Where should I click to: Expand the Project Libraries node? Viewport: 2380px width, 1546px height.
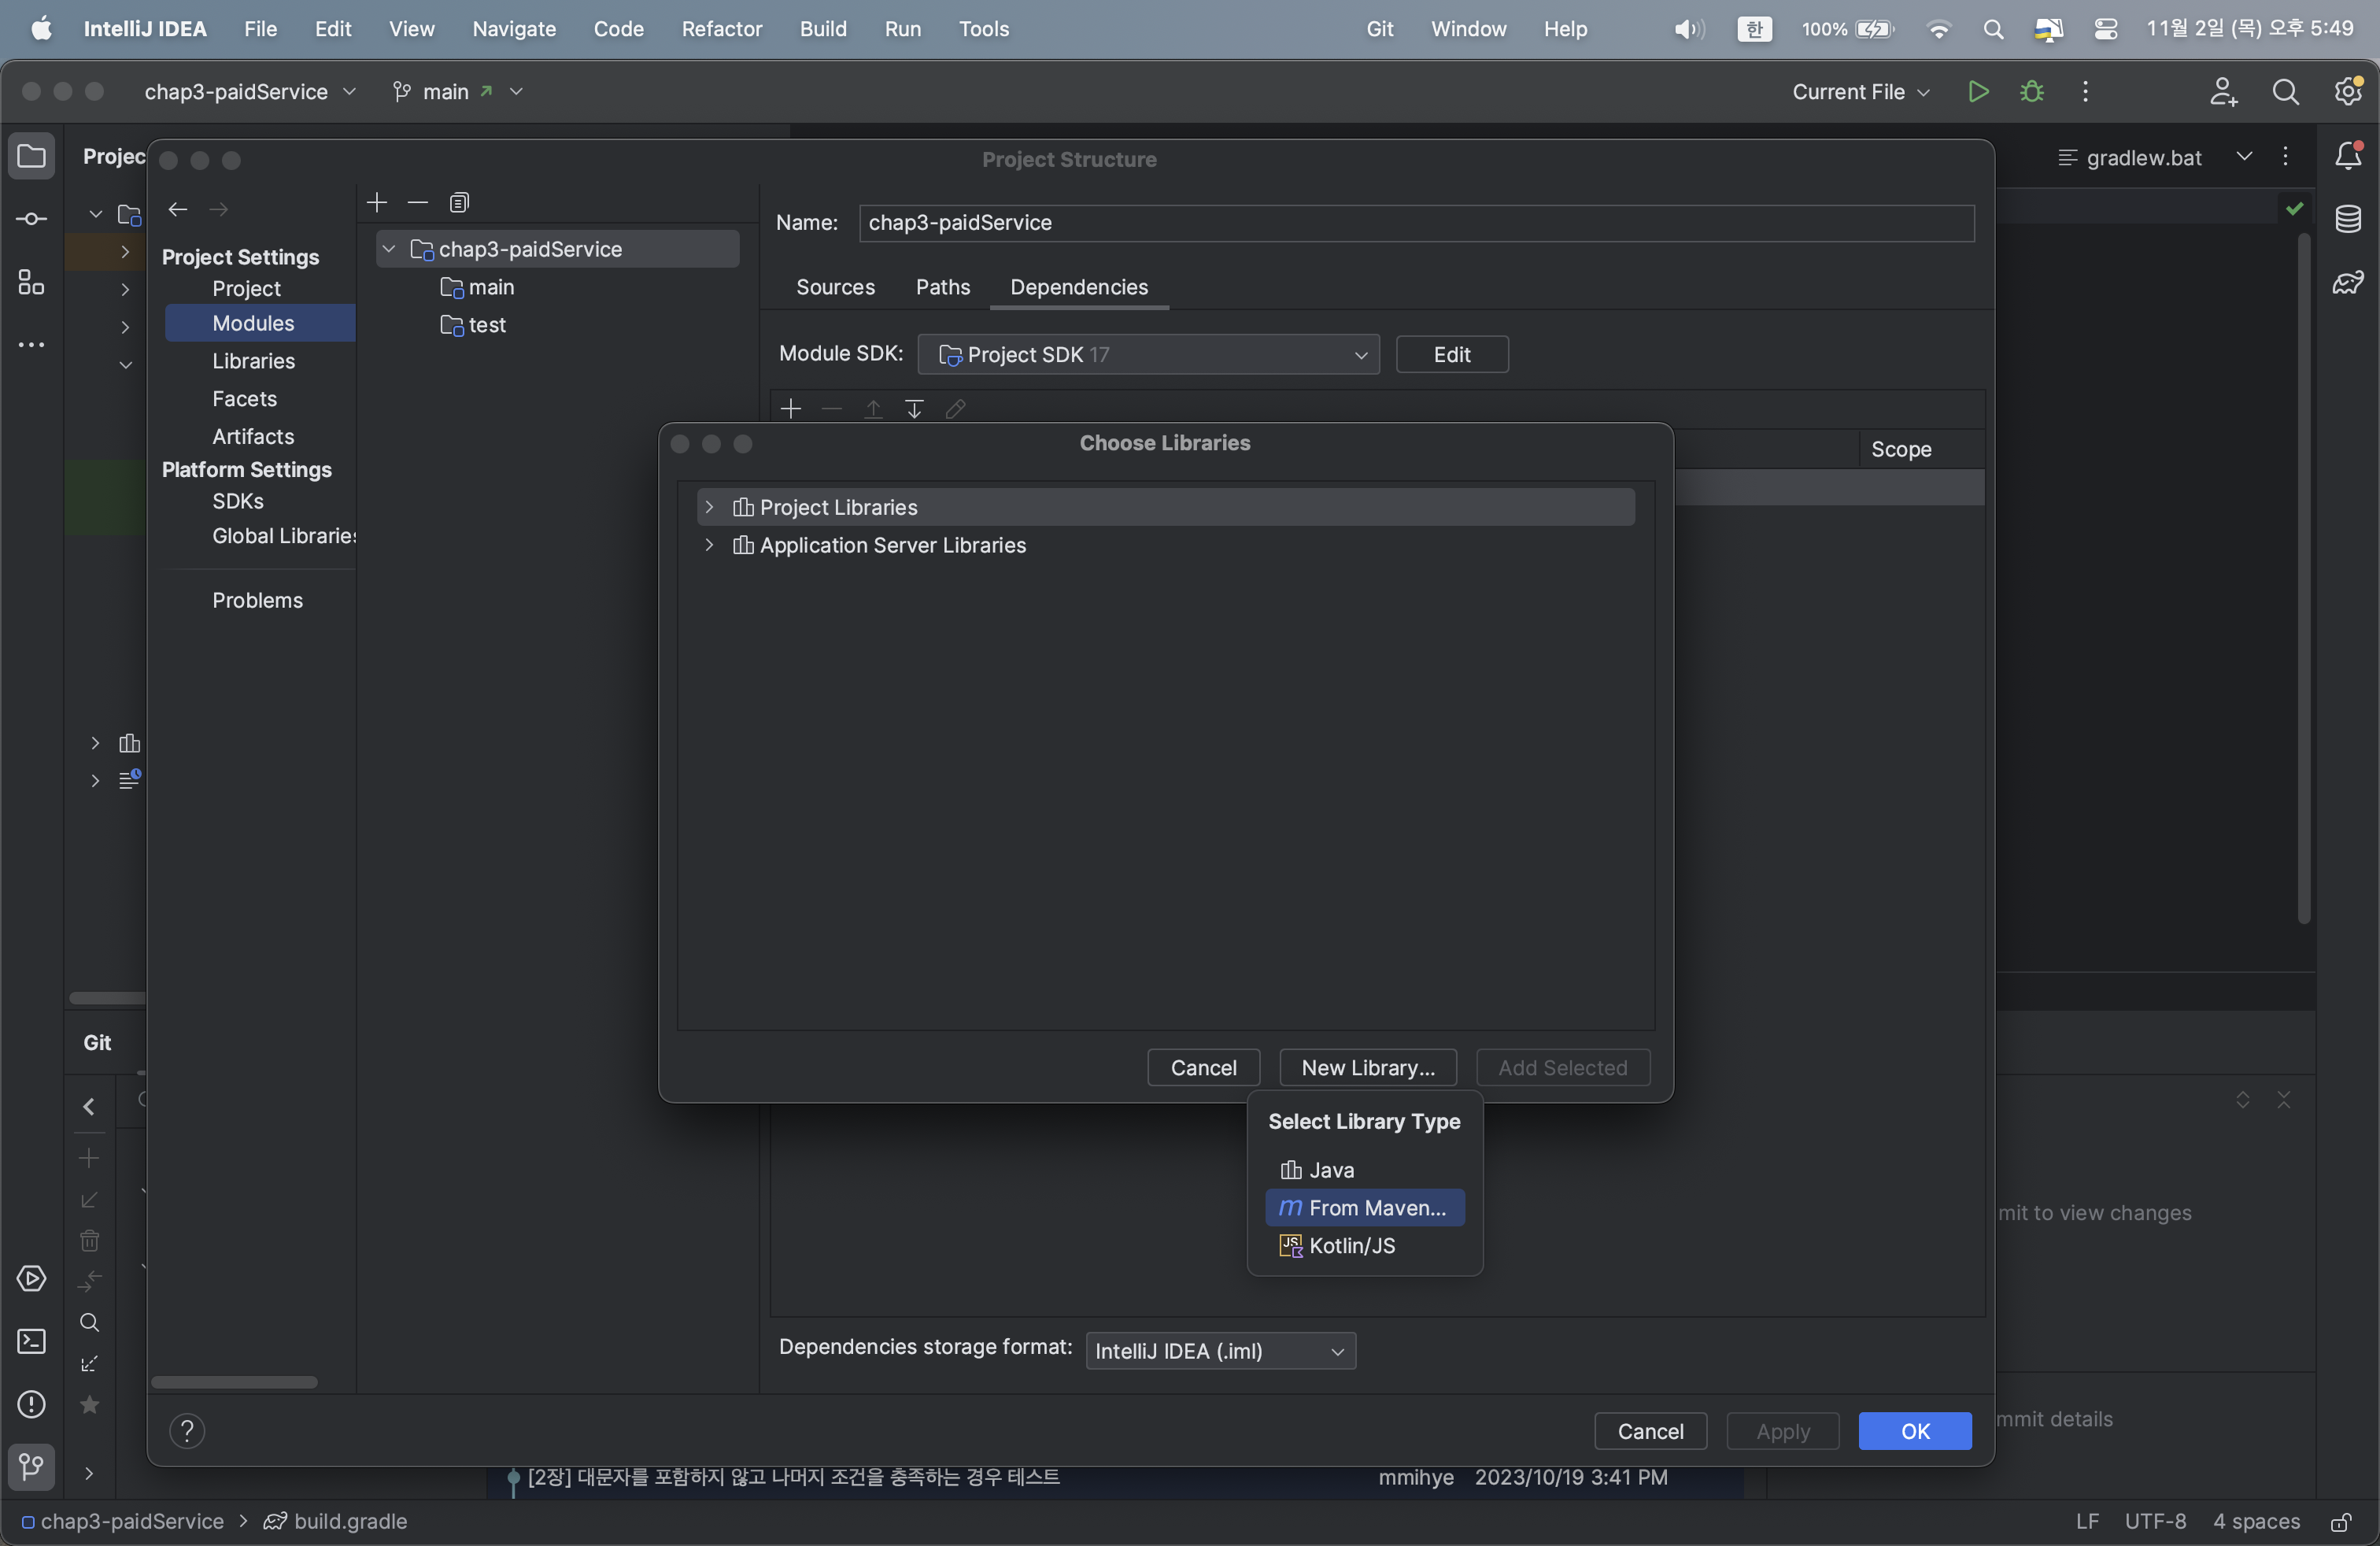pyautogui.click(x=709, y=507)
